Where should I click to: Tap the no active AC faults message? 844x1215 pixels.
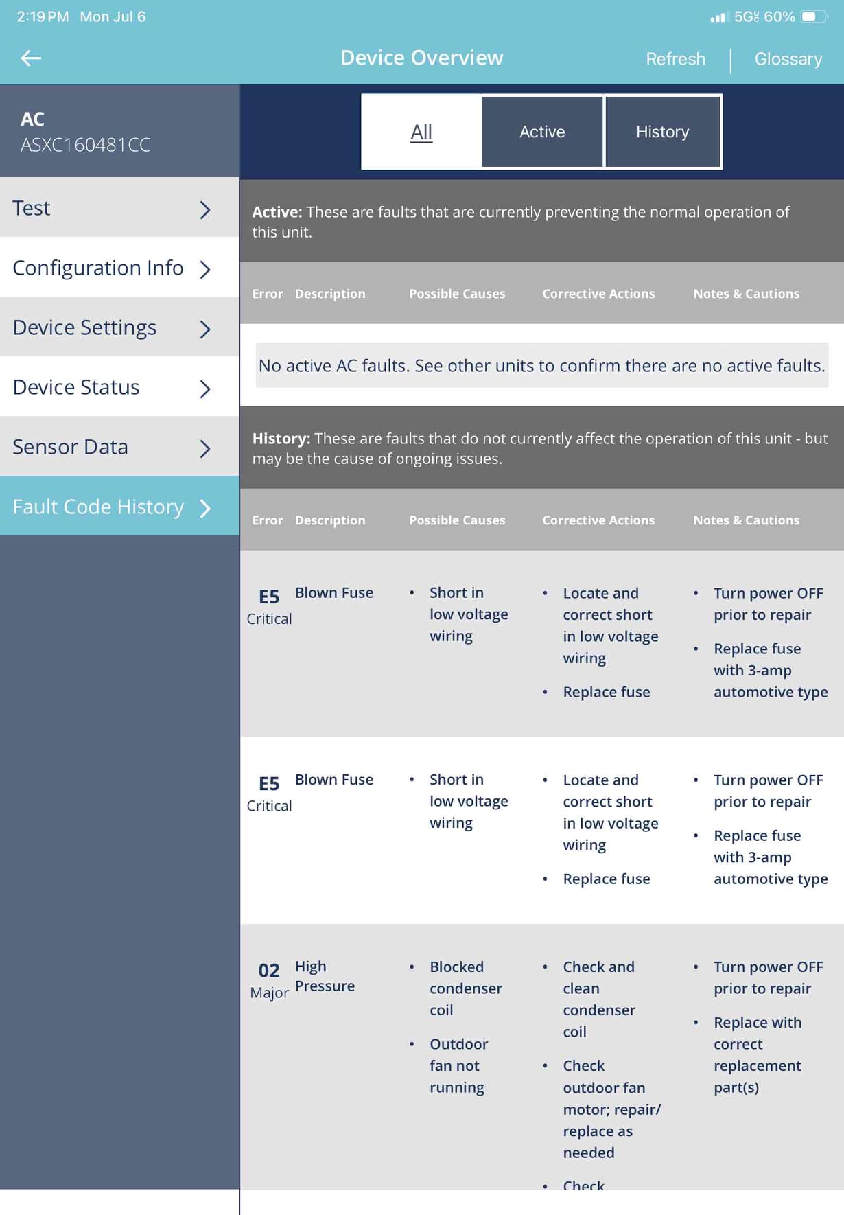pyautogui.click(x=541, y=365)
